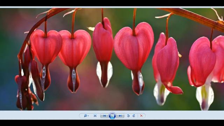Delete the photo with the red X
The width and height of the screenshot is (224, 126).
141,116
